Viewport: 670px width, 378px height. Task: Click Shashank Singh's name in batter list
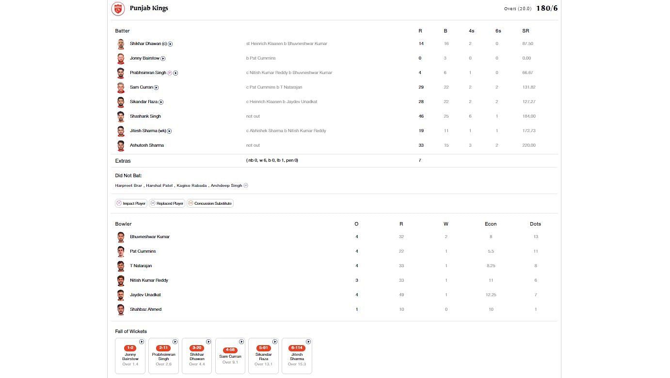[145, 116]
